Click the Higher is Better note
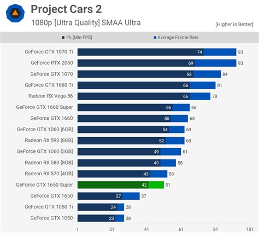259x233 pixels. click(x=234, y=24)
